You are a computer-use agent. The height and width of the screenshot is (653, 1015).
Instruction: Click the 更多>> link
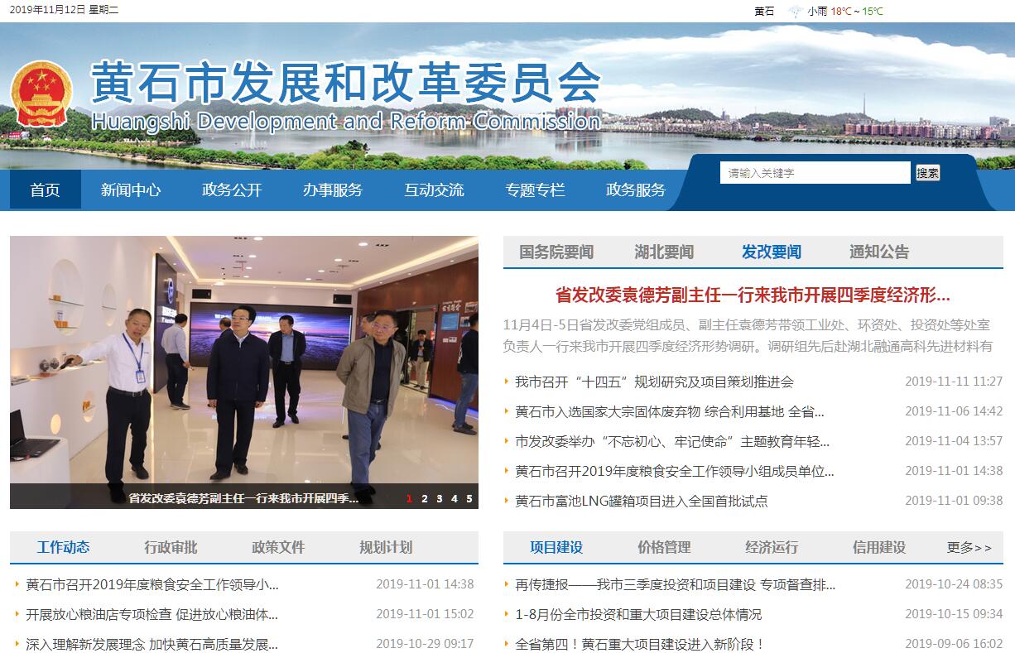pyautogui.click(x=969, y=547)
